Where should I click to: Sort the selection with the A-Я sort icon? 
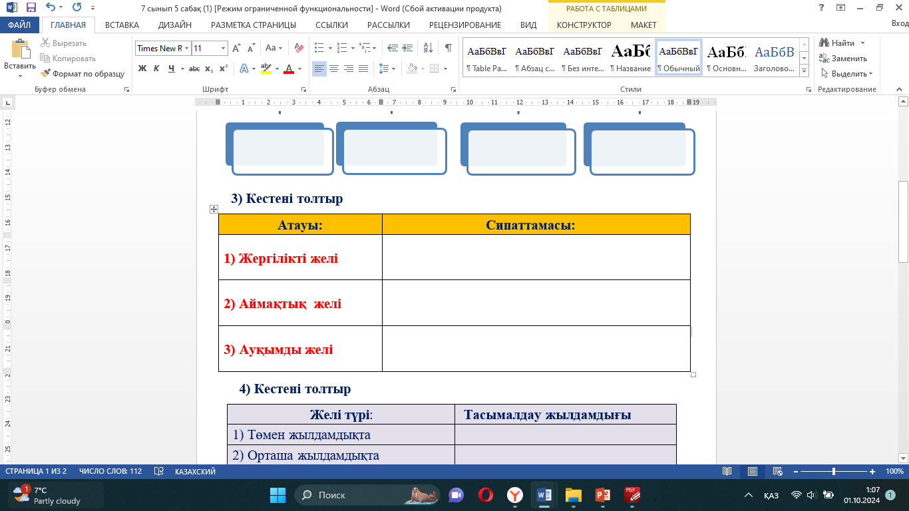pos(428,49)
